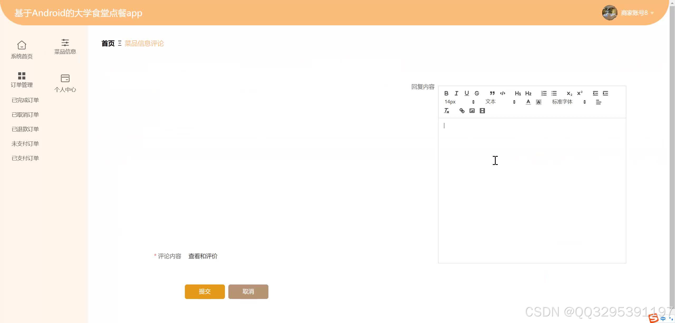Toggle strikethrough text formatting
This screenshot has height=323, width=675.
477,93
